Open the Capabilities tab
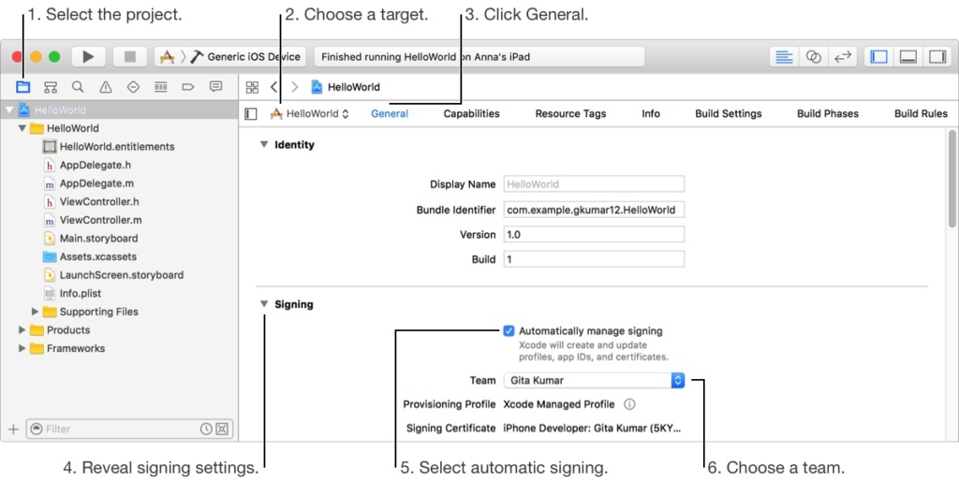 point(472,113)
